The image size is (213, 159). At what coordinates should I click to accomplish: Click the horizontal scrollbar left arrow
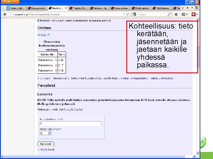(2, 157)
